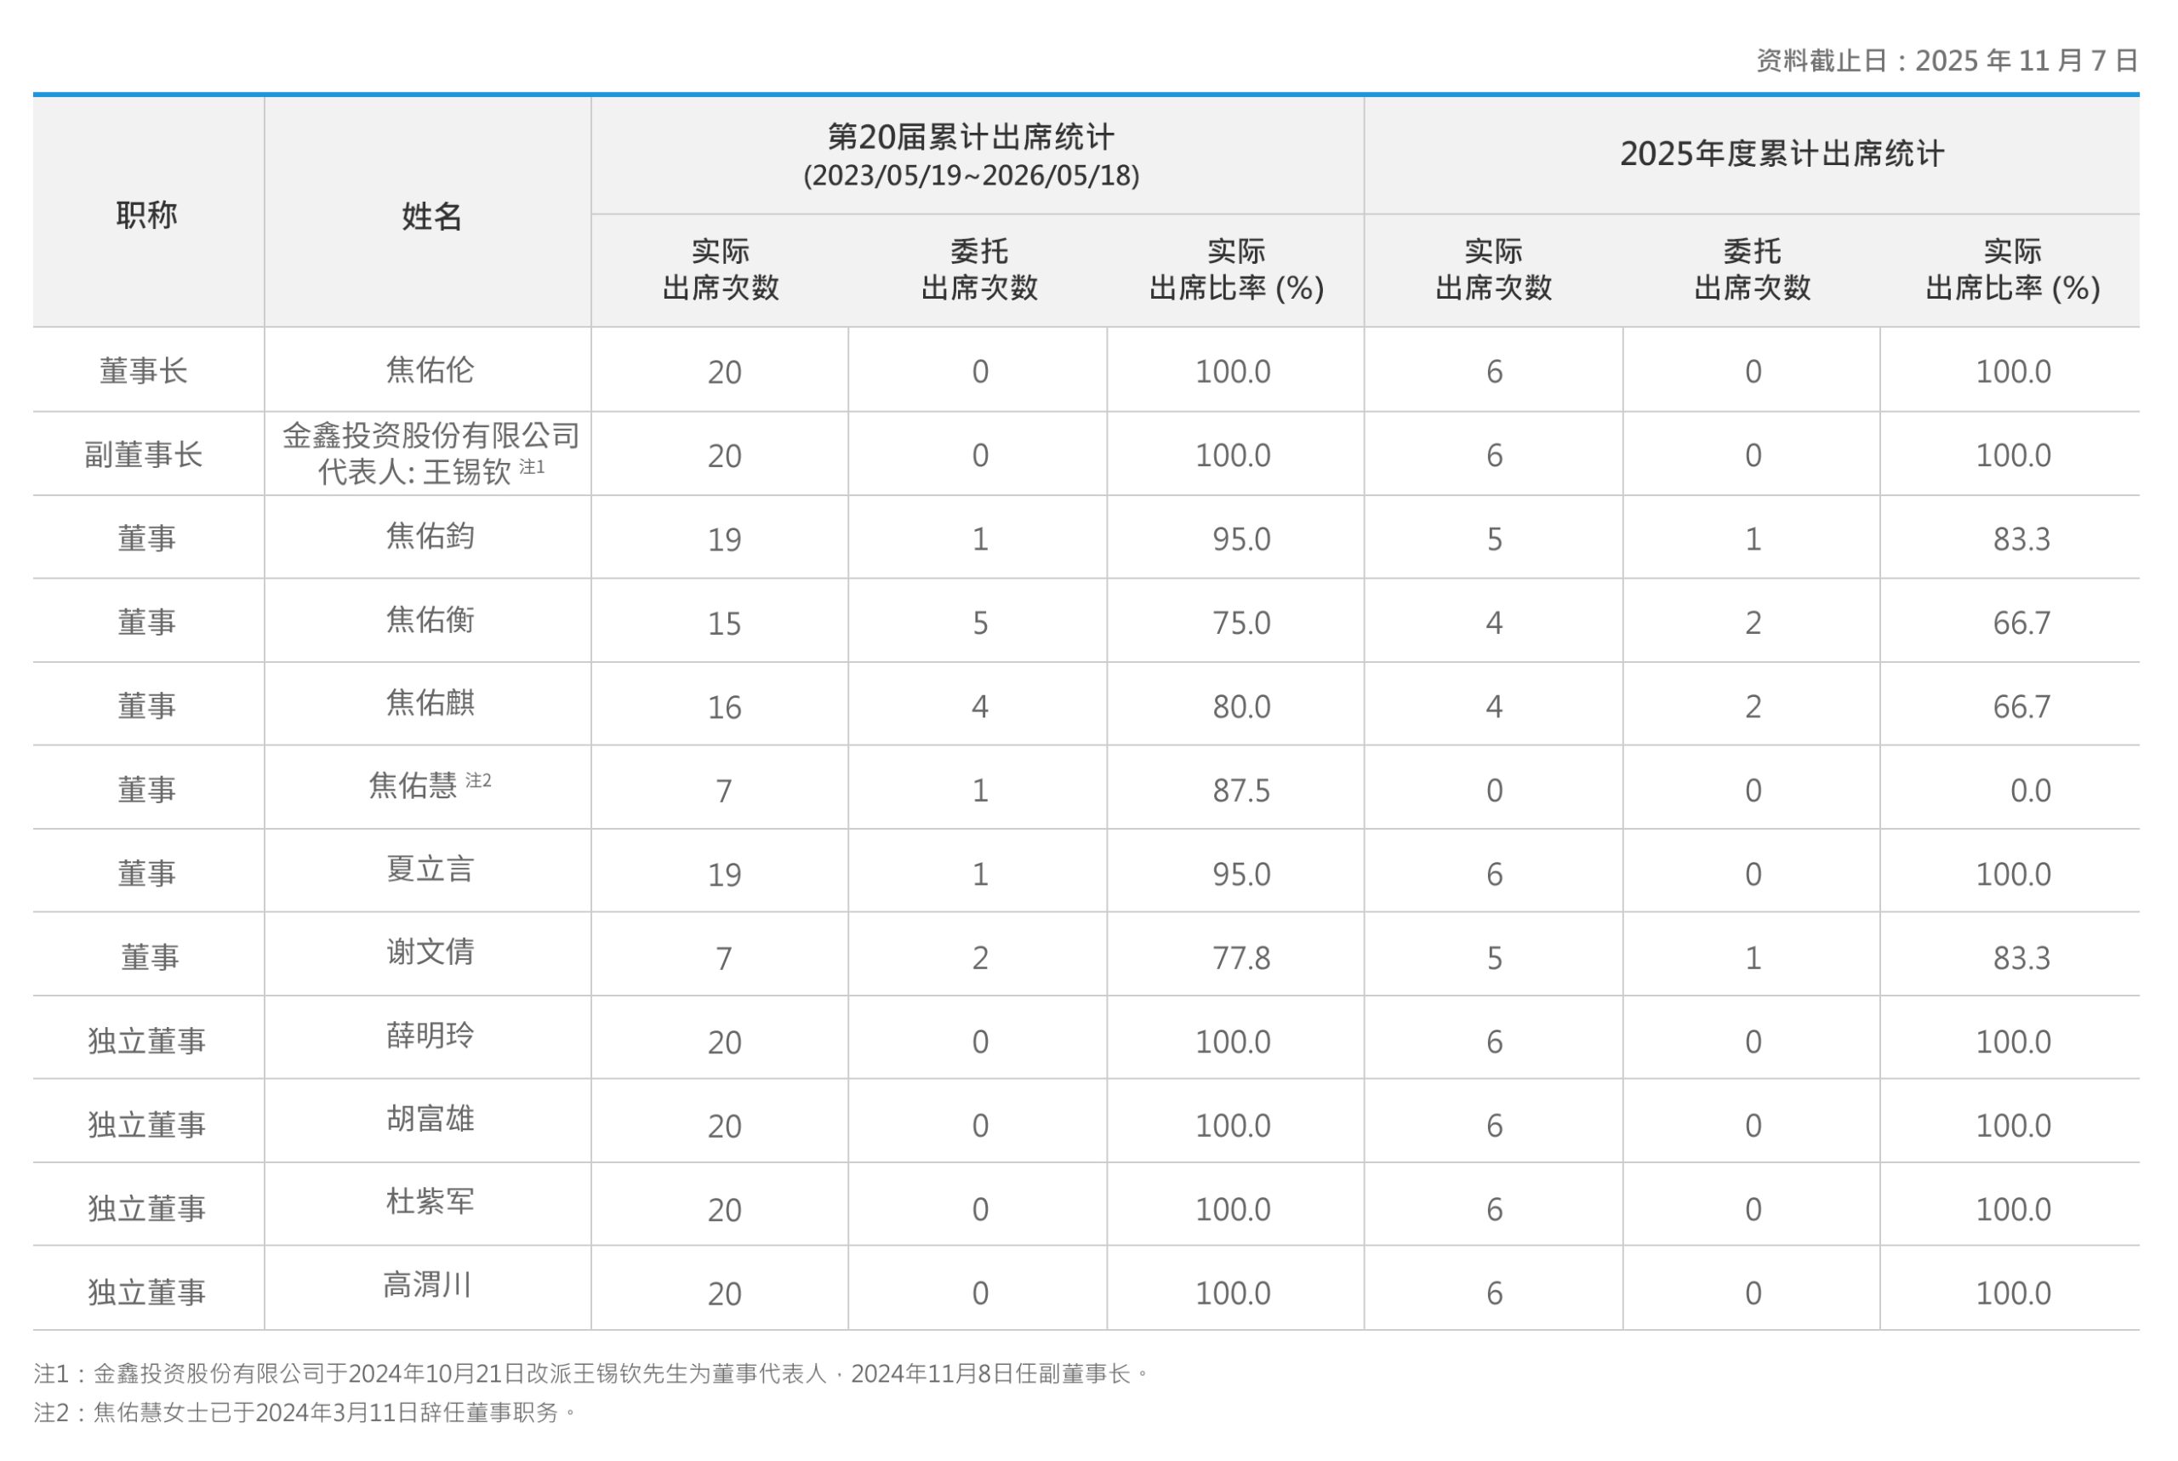Select the name 焦佑伦
The width and height of the screenshot is (2178, 1461).
[x=430, y=370]
